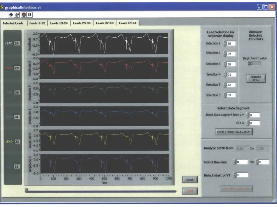Image resolution: width=277 pixels, height=207 pixels.
Task: Click the Selection 2 stepper arrows
Action: point(225,54)
